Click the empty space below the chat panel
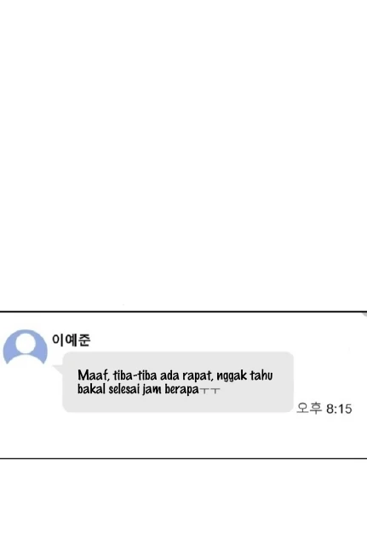Screen dimensions: 367x538 click(x=183, y=499)
